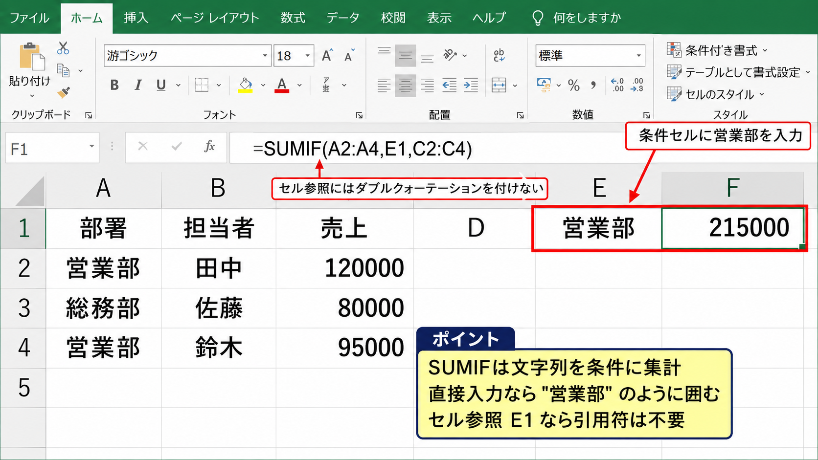
Task: Decrease font size with the small A icon
Action: pos(349,55)
